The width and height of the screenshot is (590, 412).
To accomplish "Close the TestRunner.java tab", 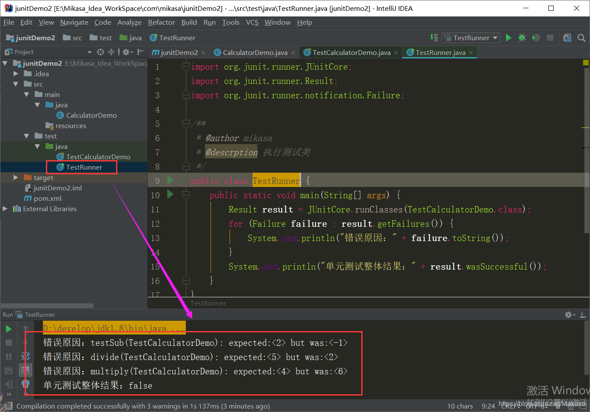I will (x=471, y=52).
